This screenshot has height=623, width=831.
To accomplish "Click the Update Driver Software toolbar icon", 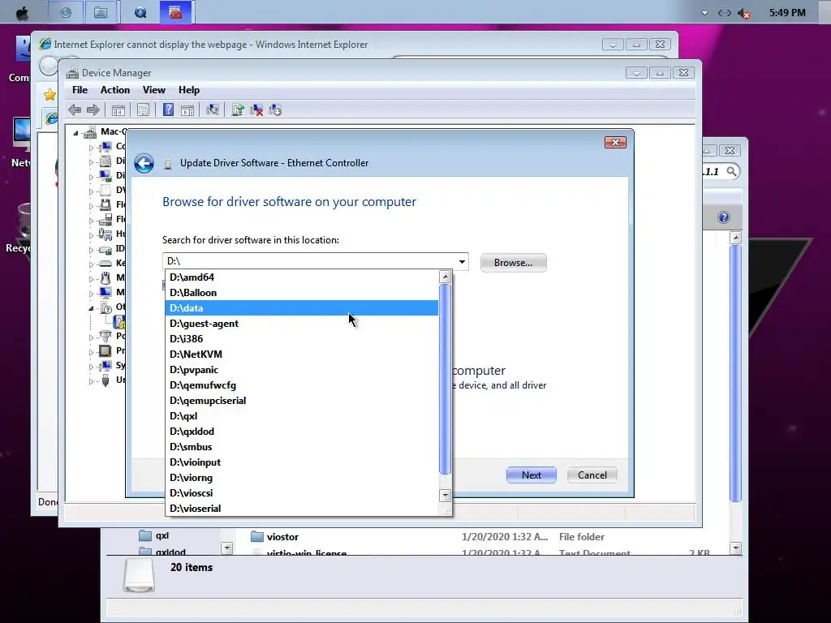I will coord(238,110).
